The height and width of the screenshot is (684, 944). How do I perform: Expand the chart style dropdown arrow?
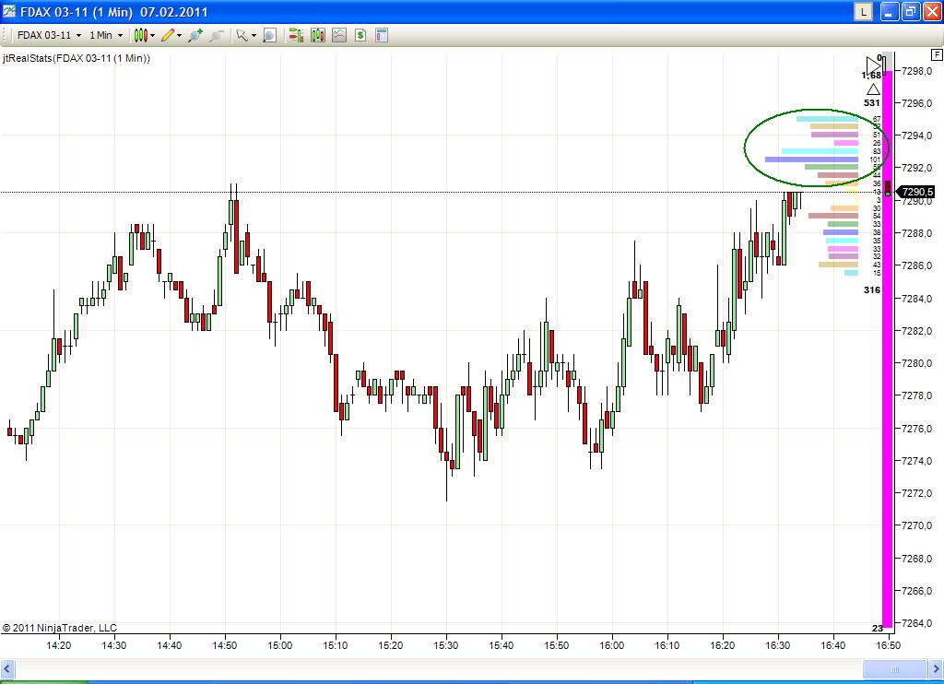pos(155,35)
